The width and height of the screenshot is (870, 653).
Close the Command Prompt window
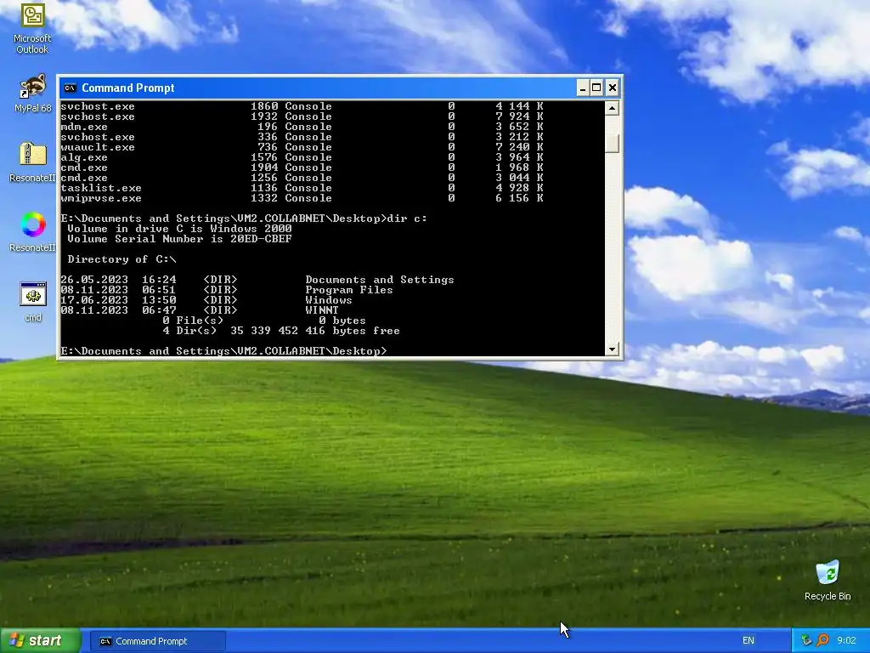tap(612, 88)
